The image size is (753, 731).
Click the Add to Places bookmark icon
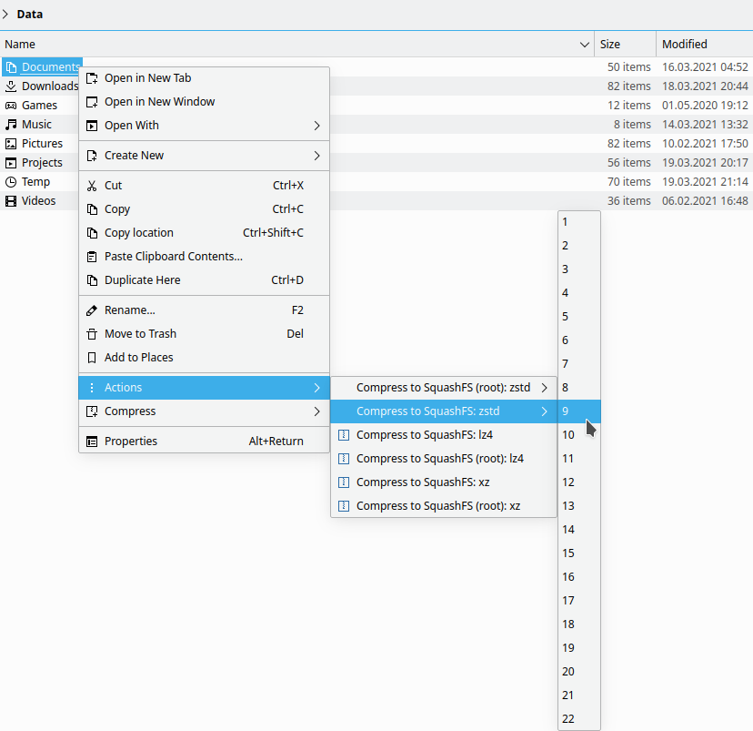coord(92,358)
